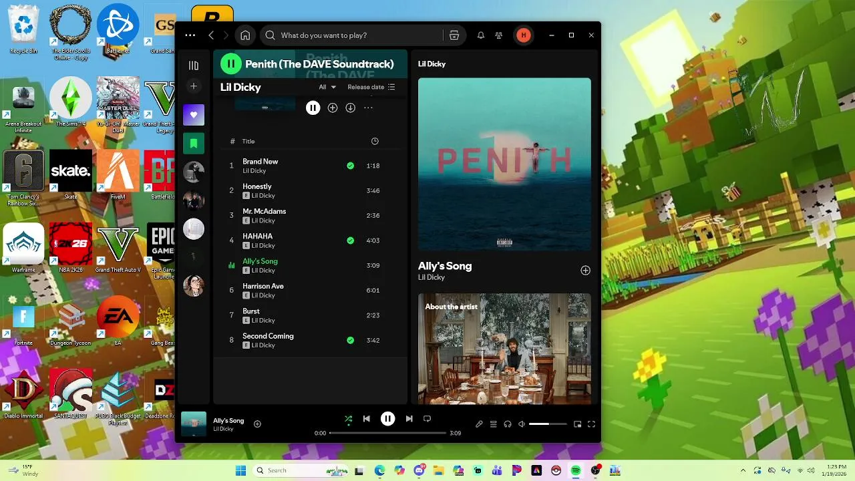Go back using the left arrow

pyautogui.click(x=211, y=35)
